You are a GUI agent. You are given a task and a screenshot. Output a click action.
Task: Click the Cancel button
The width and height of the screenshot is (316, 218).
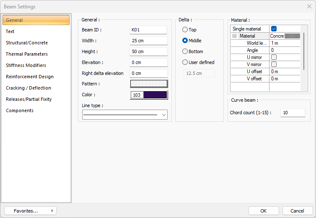(298, 211)
